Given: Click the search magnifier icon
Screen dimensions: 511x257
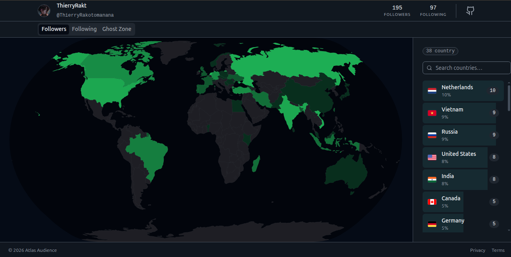Looking at the screenshot, I should pyautogui.click(x=429, y=68).
